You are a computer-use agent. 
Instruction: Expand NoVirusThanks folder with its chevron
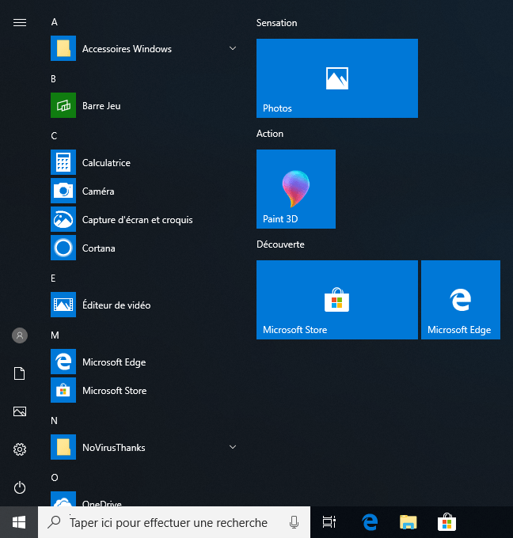coord(233,447)
